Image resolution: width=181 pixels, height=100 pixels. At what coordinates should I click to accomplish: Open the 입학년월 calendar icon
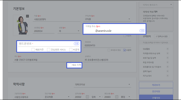click(87, 97)
